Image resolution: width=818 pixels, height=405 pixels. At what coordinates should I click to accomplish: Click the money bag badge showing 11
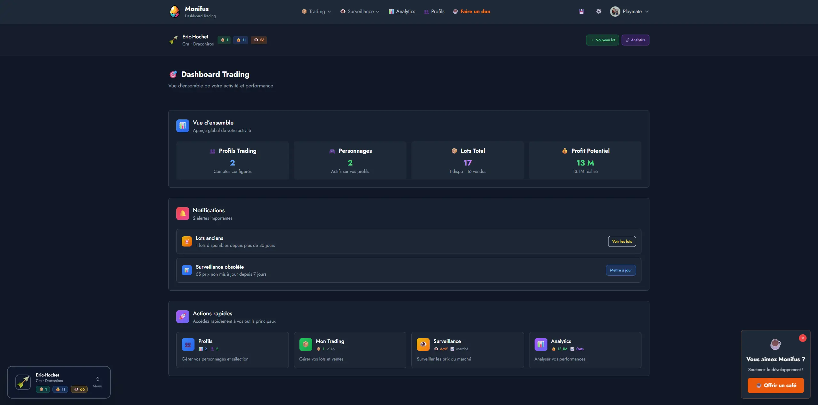(x=241, y=40)
